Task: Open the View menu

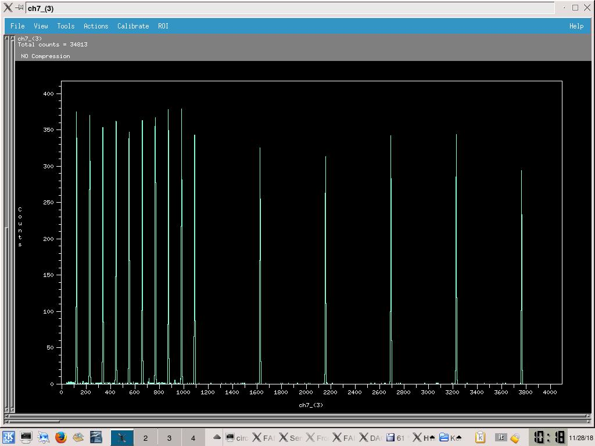Action: [x=41, y=26]
